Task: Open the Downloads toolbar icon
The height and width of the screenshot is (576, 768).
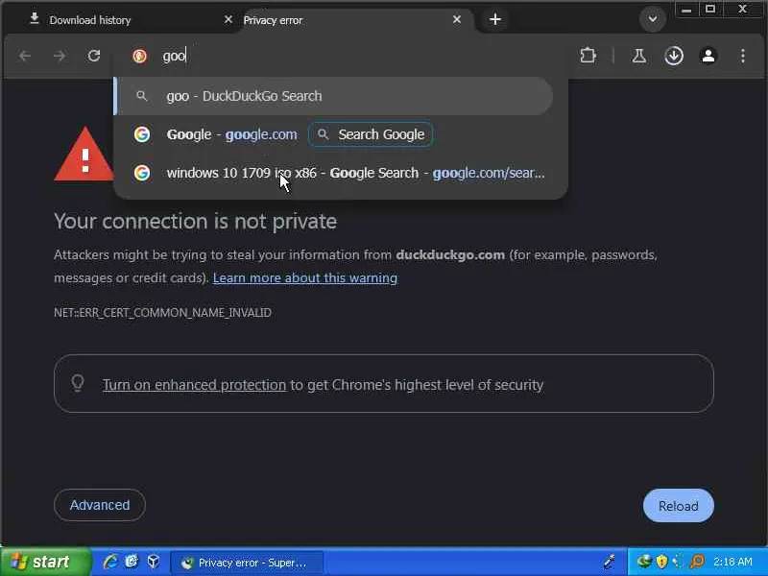Action: pyautogui.click(x=674, y=56)
